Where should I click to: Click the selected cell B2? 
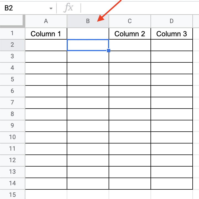click(x=88, y=45)
